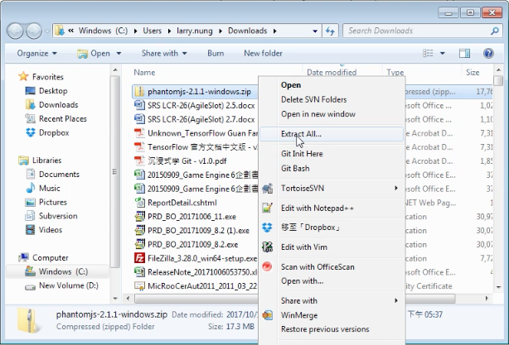Open the change view dropdown arrow

click(x=442, y=54)
